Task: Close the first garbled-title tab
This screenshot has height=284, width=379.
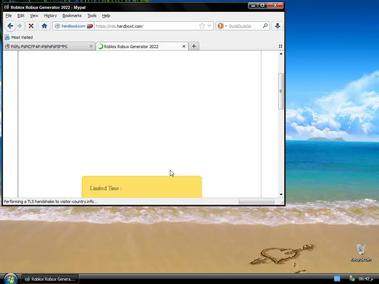Action: [91, 46]
